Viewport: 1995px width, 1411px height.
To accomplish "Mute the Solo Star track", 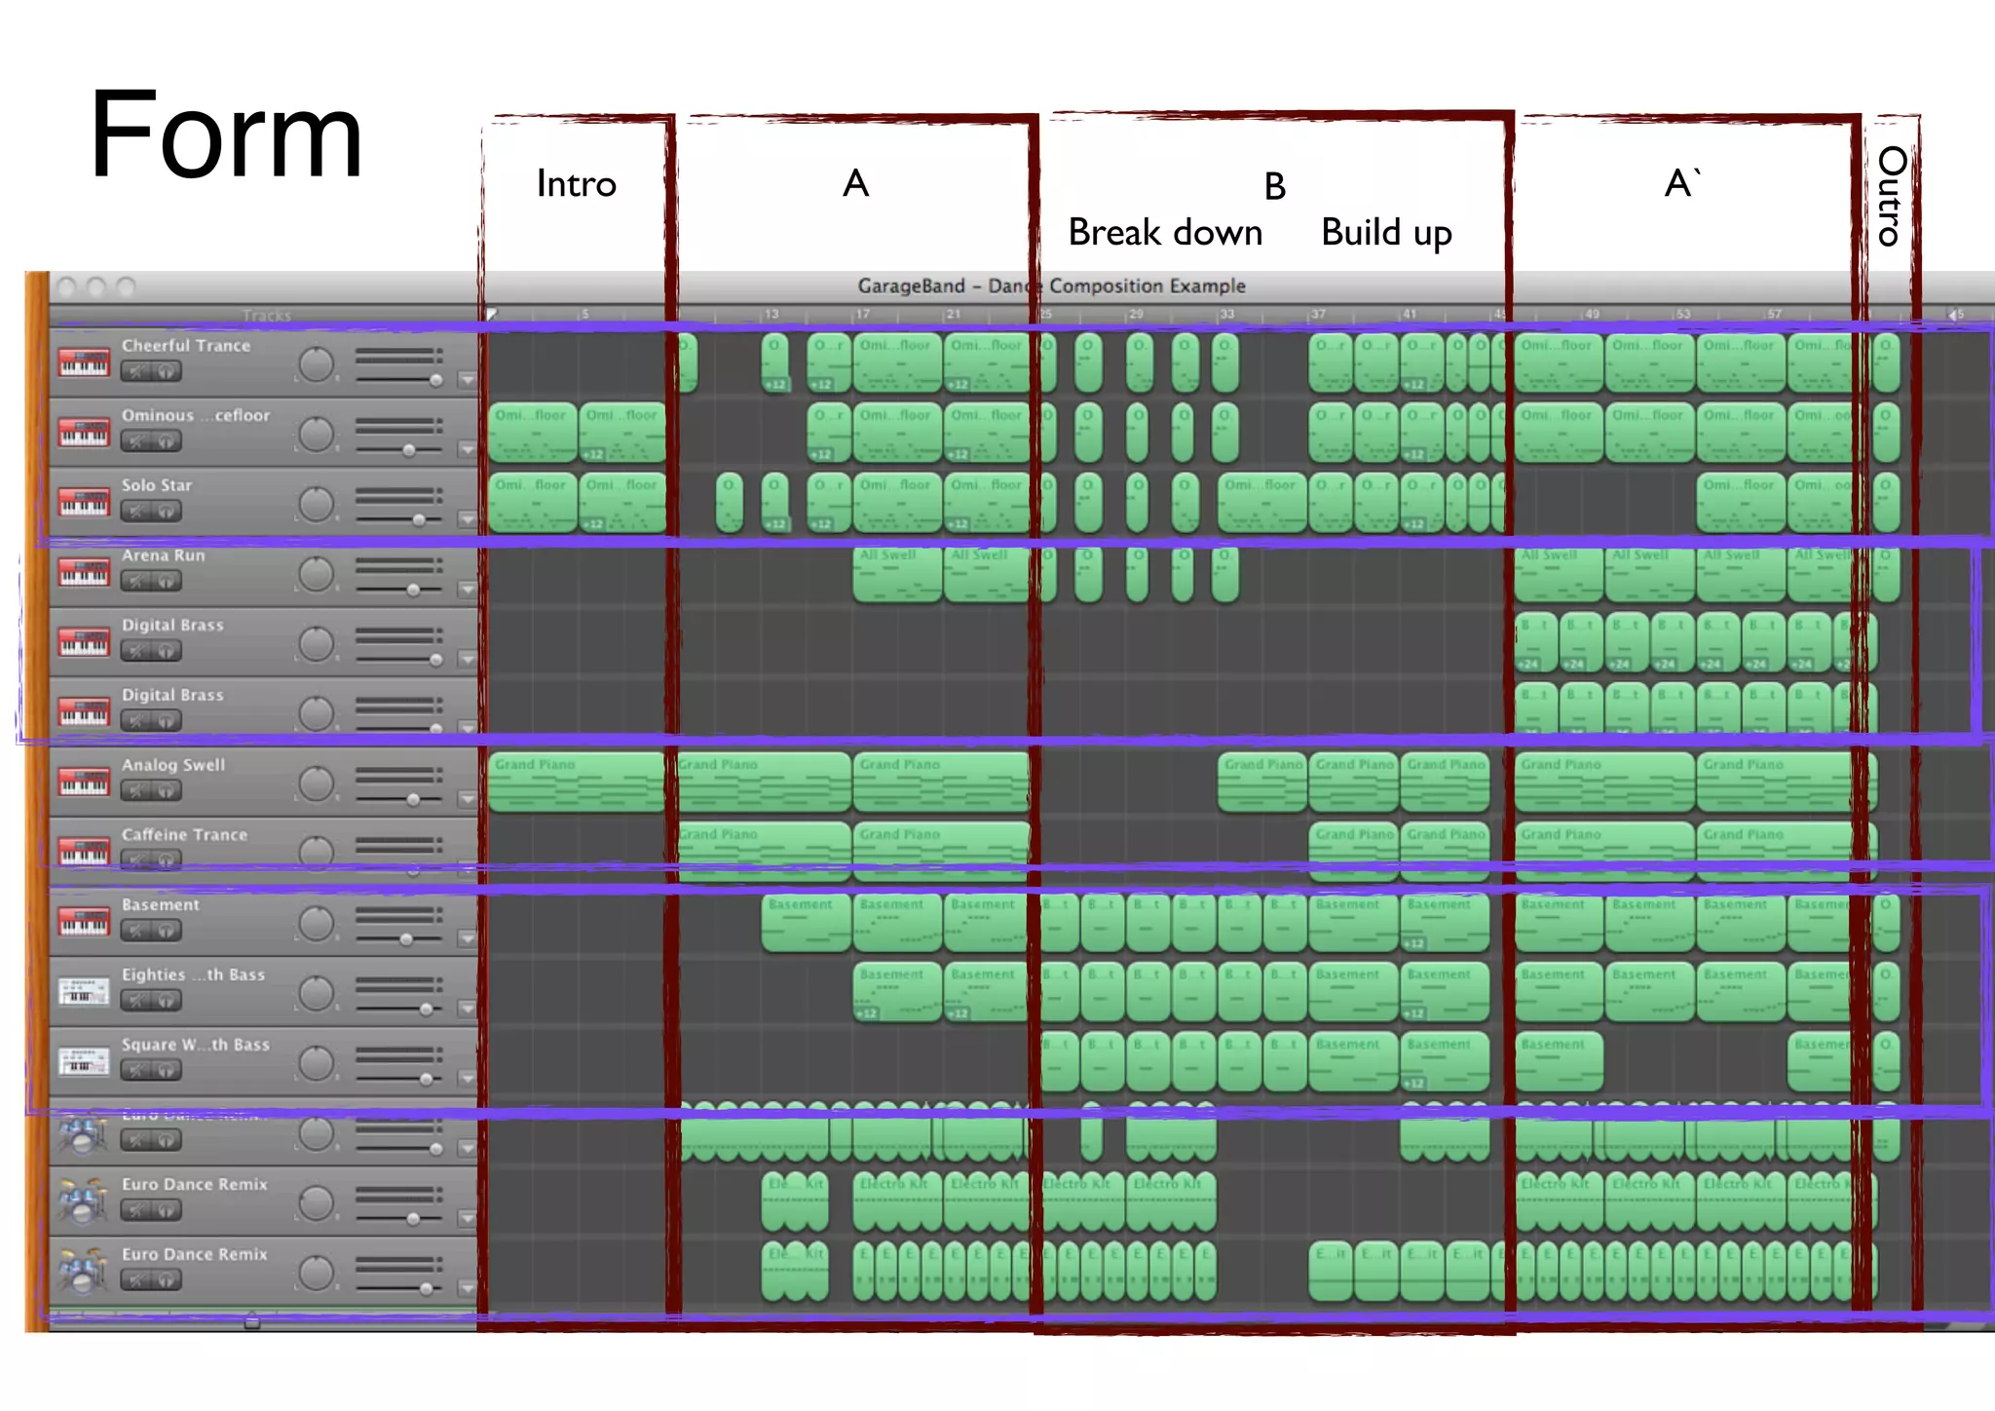I will pyautogui.click(x=137, y=512).
